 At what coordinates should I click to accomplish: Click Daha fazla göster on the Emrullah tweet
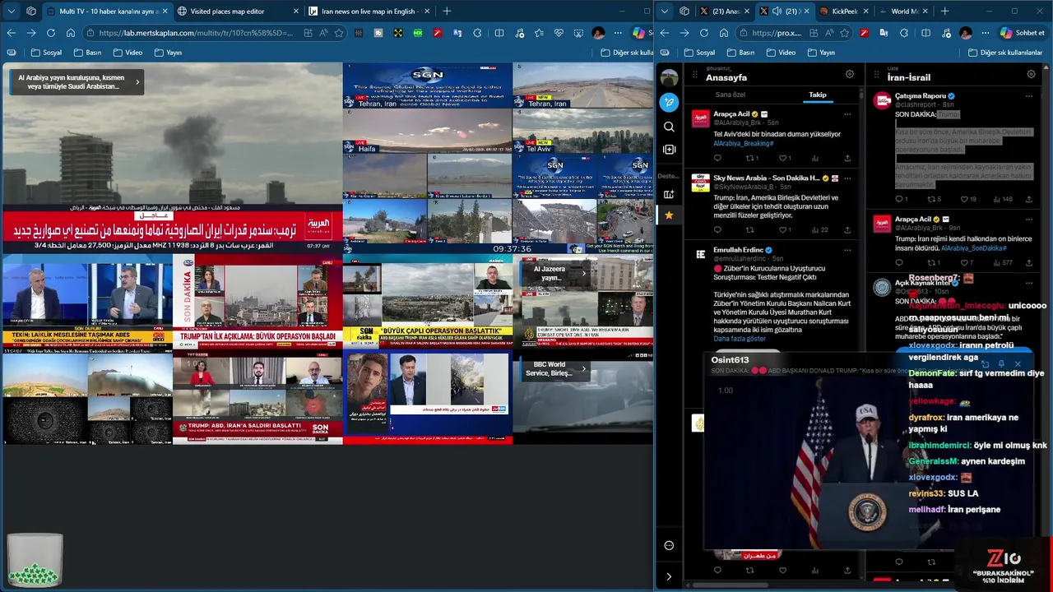(740, 339)
